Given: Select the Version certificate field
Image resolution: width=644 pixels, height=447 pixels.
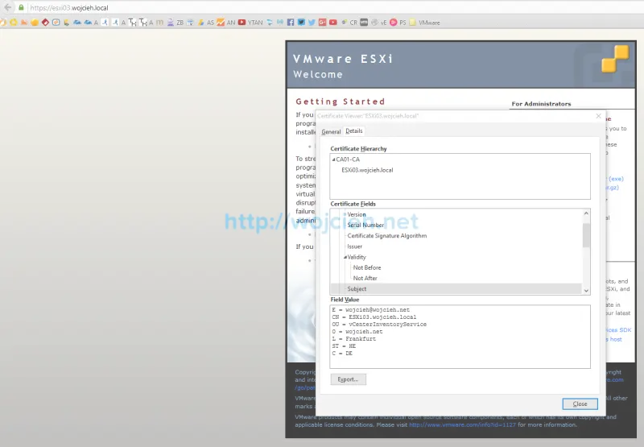Looking at the screenshot, I should 357,214.
